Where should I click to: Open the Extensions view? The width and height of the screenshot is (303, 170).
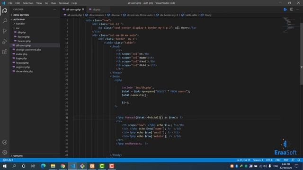coord(5,51)
